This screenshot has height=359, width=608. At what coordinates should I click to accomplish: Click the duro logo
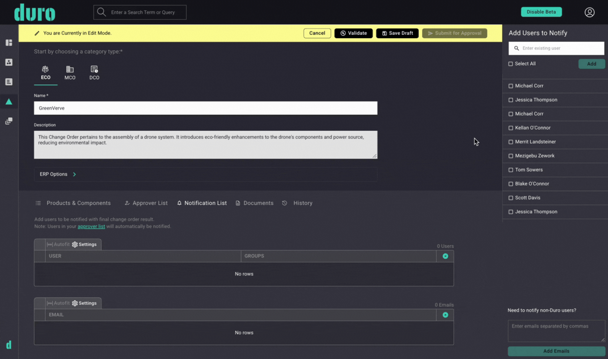35,12
